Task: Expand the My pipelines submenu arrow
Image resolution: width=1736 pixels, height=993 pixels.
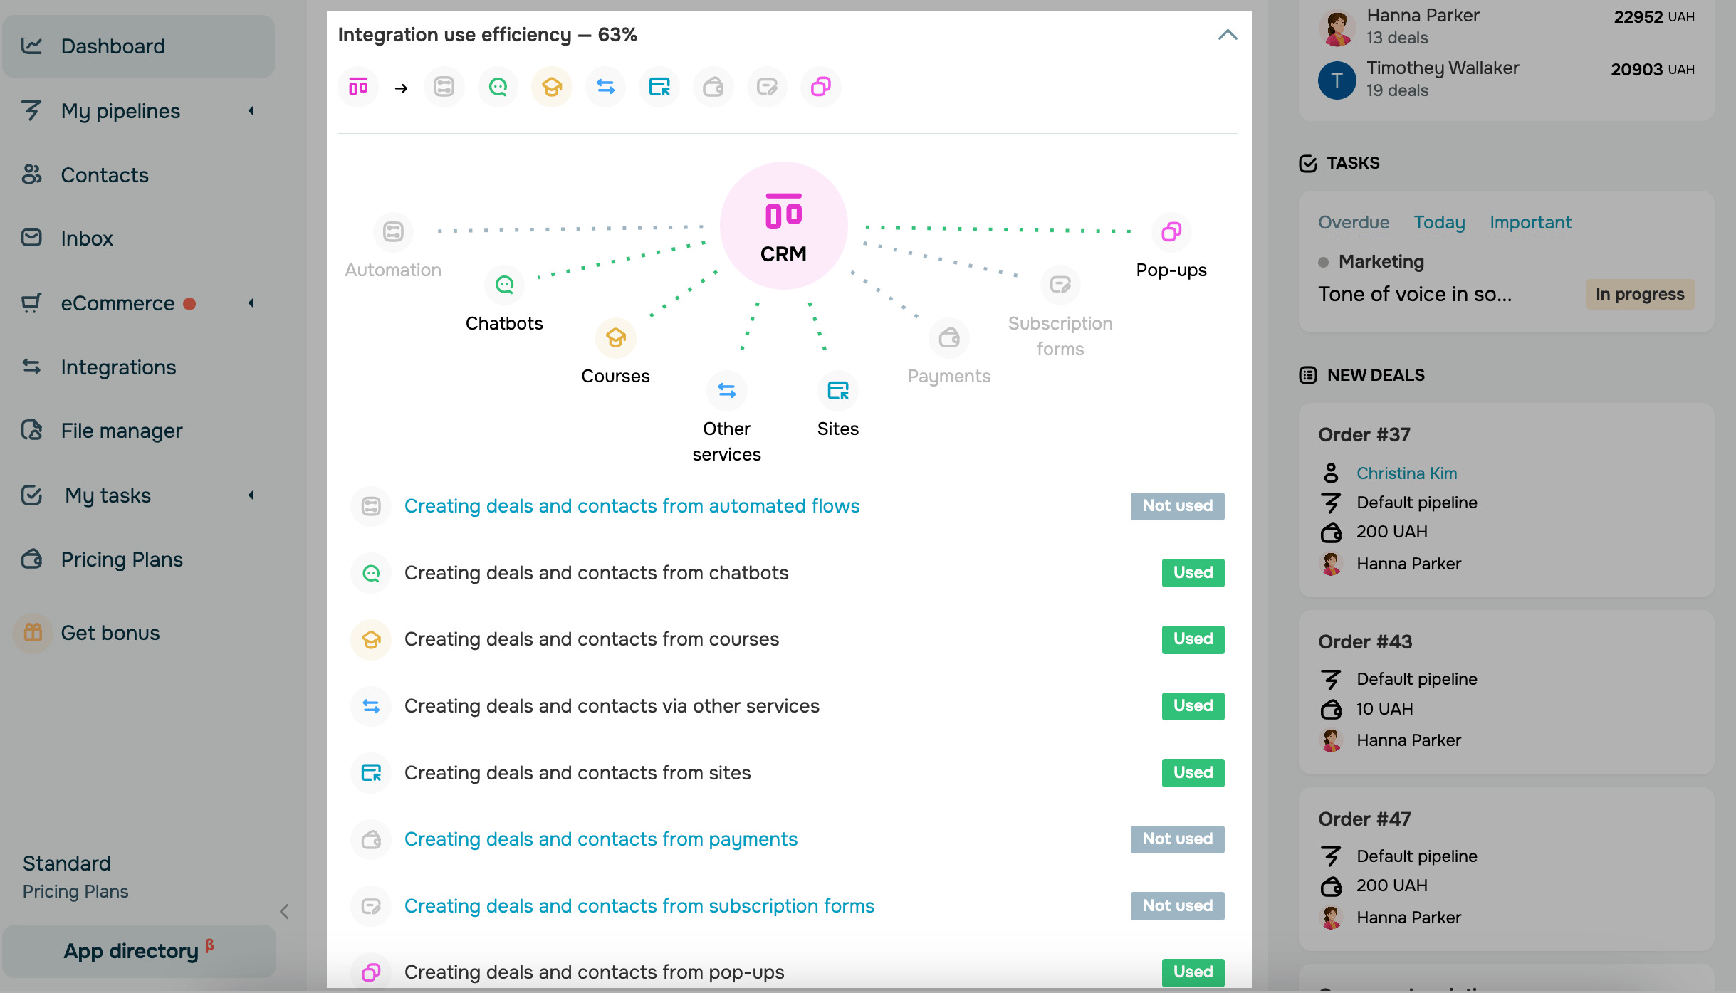Action: pos(251,111)
